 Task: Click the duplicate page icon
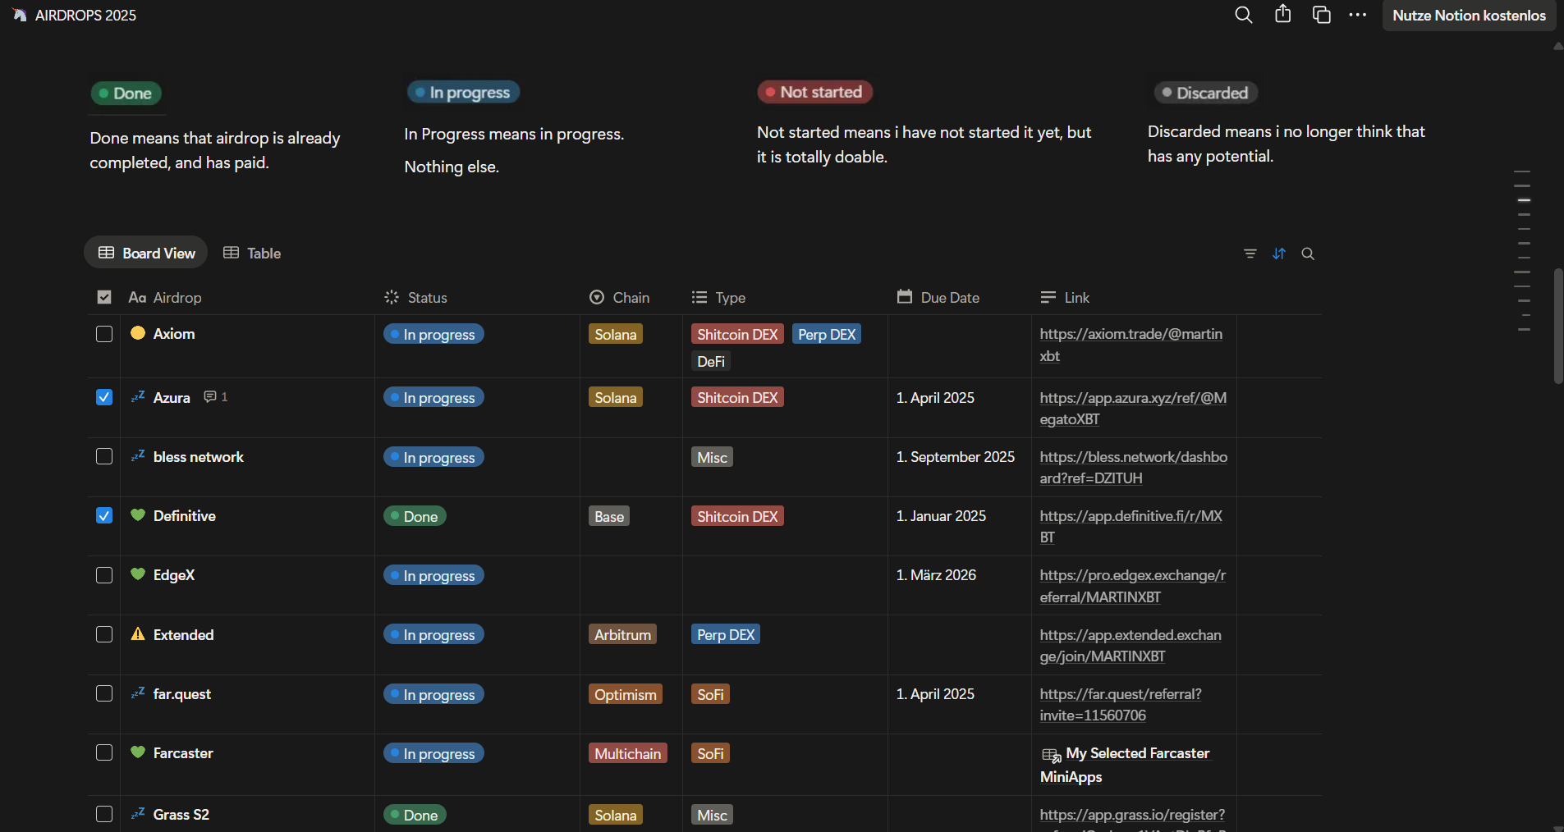(1322, 15)
